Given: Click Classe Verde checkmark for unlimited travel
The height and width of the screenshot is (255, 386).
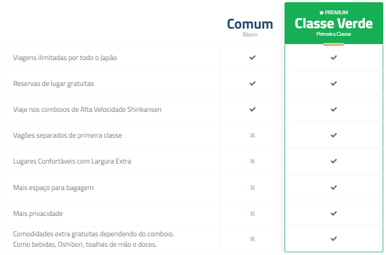Looking at the screenshot, I should click(x=333, y=57).
